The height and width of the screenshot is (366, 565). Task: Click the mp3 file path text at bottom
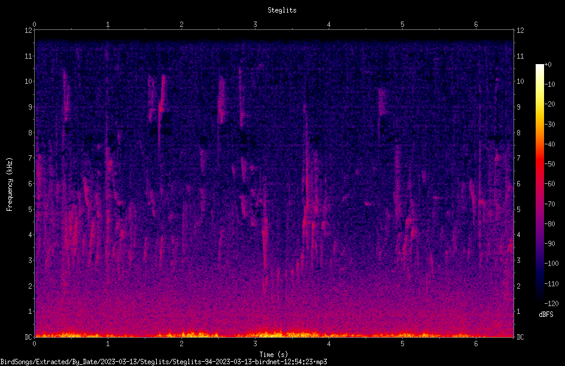(x=163, y=362)
